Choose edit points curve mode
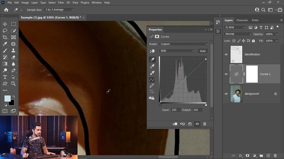The height and width of the screenshot is (159, 284). coord(152,79)
